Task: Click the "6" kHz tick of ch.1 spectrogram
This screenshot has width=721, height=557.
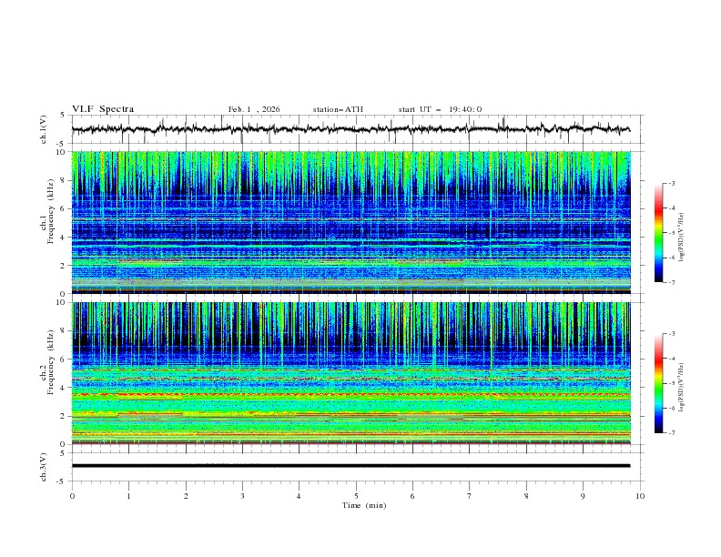Action: click(x=65, y=208)
